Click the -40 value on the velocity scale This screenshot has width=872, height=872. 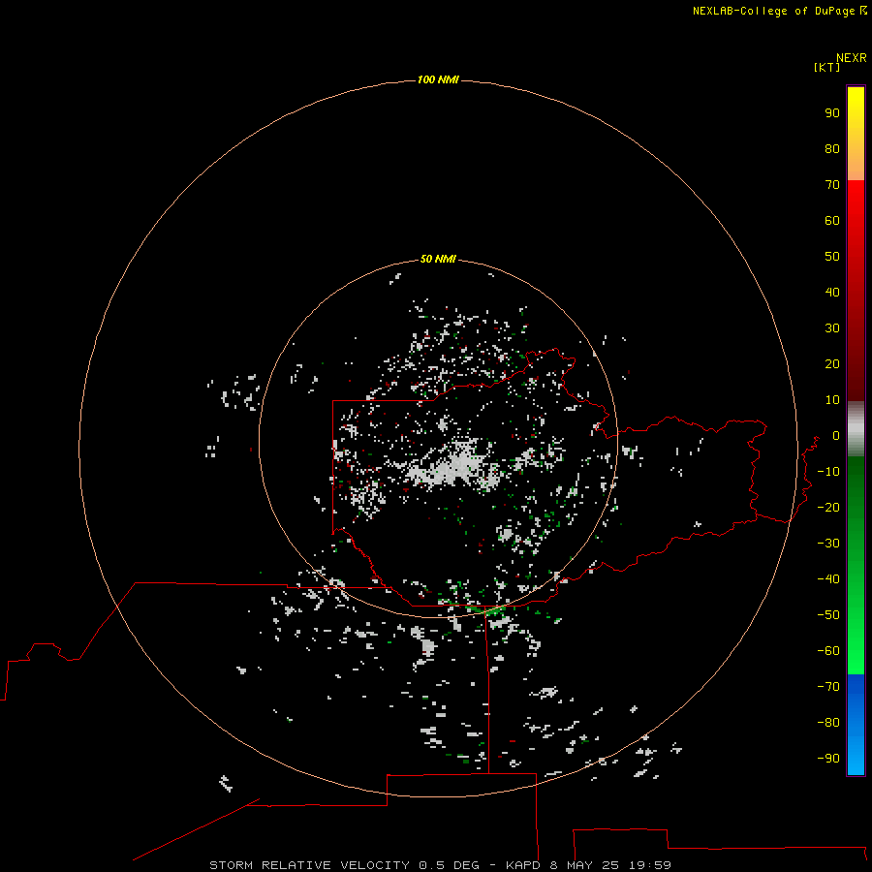coord(828,579)
